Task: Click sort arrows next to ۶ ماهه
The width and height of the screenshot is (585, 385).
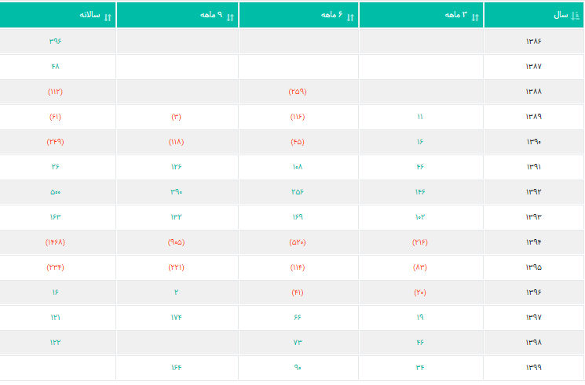Action: (x=350, y=16)
